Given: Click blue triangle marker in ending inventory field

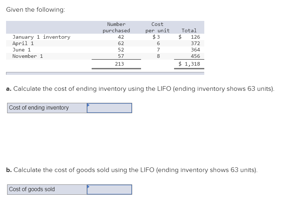Looking at the screenshot, I should point(88,105).
